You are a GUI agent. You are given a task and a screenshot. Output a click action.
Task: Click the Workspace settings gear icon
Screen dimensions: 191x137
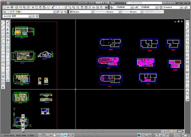coord(33,16)
